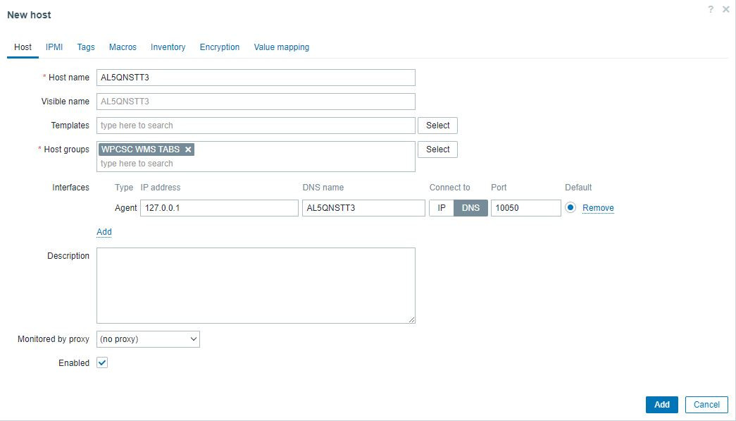The height and width of the screenshot is (421, 736).
Task: Remove the WPCSC WMS TABS group tag
Action: pyautogui.click(x=188, y=150)
